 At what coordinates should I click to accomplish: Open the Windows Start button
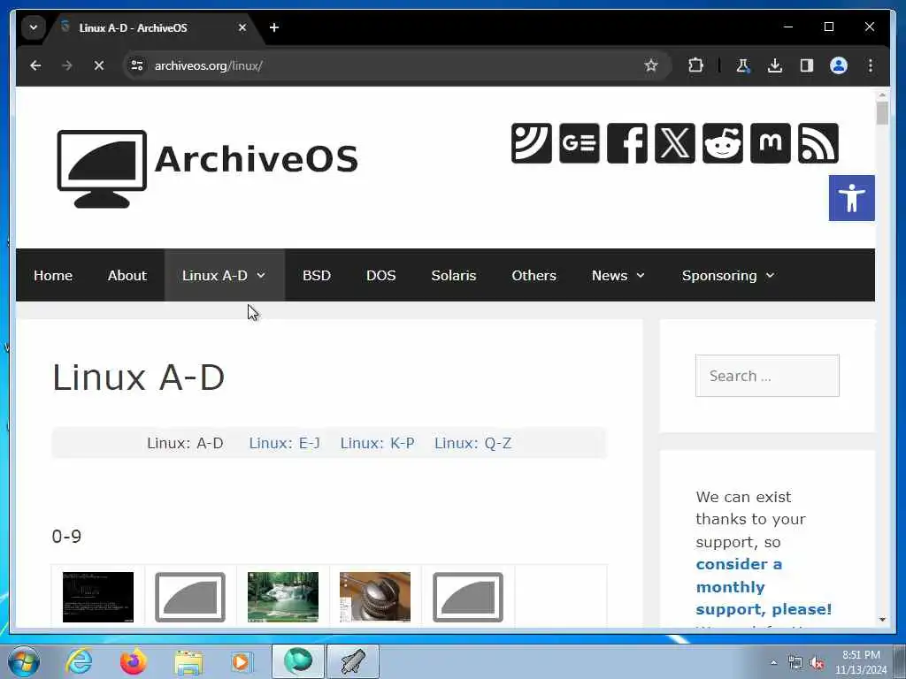click(x=24, y=662)
